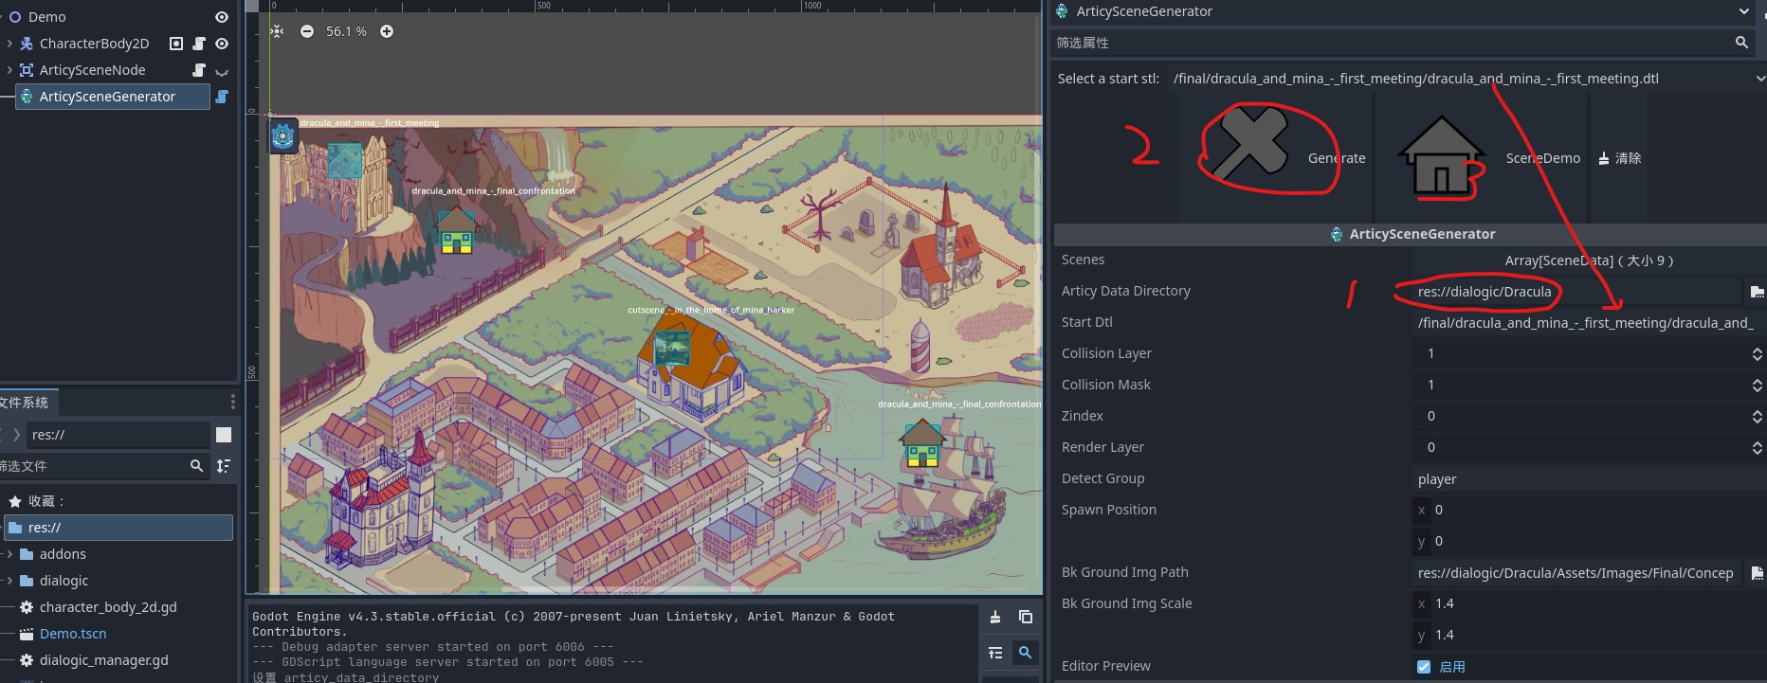1767x683 pixels.
Task: Browse for Bk Ground Img Path file
Action: point(1756,573)
